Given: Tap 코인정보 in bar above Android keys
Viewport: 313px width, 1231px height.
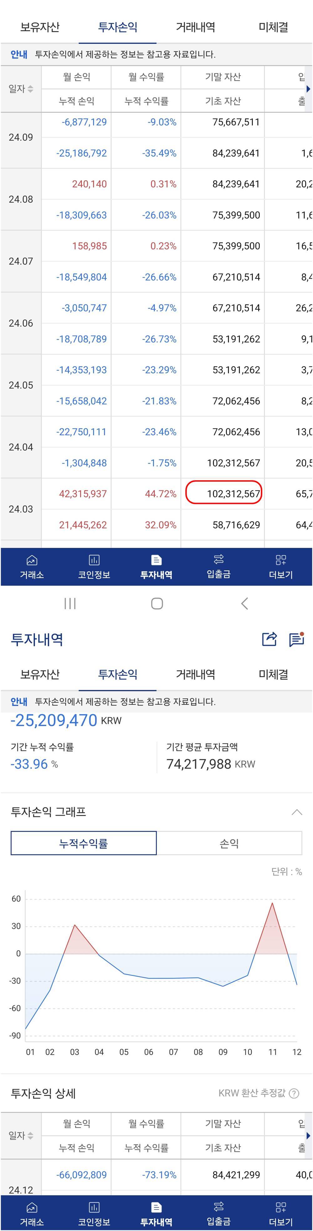Looking at the screenshot, I should 94,566.
